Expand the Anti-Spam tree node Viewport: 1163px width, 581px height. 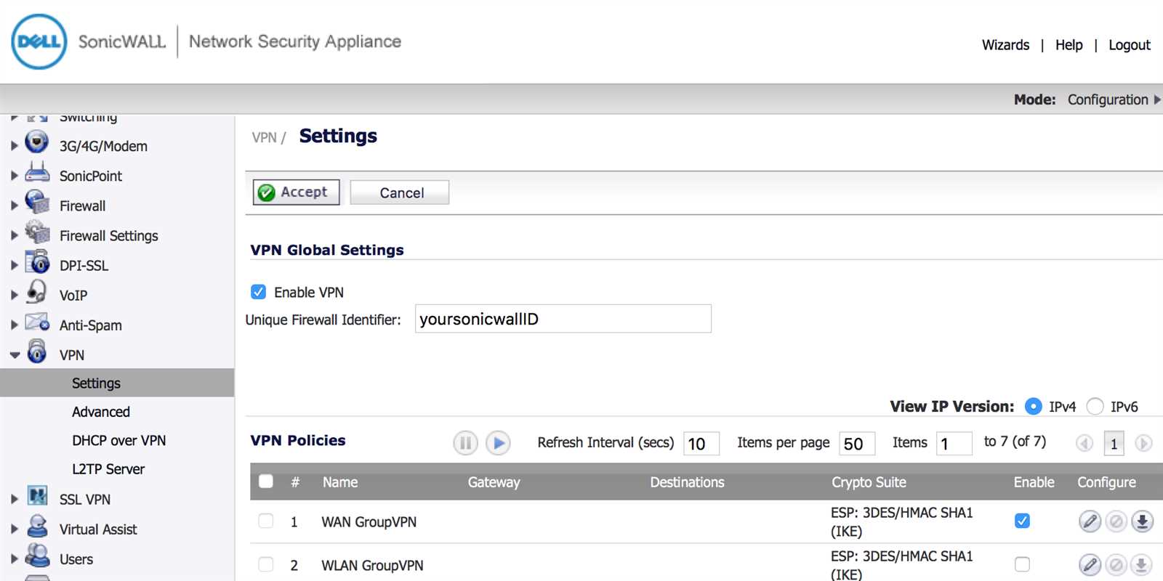(x=14, y=325)
